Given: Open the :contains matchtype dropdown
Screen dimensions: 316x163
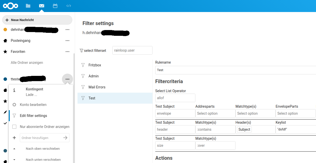Looking at the screenshot, I should [215, 129].
